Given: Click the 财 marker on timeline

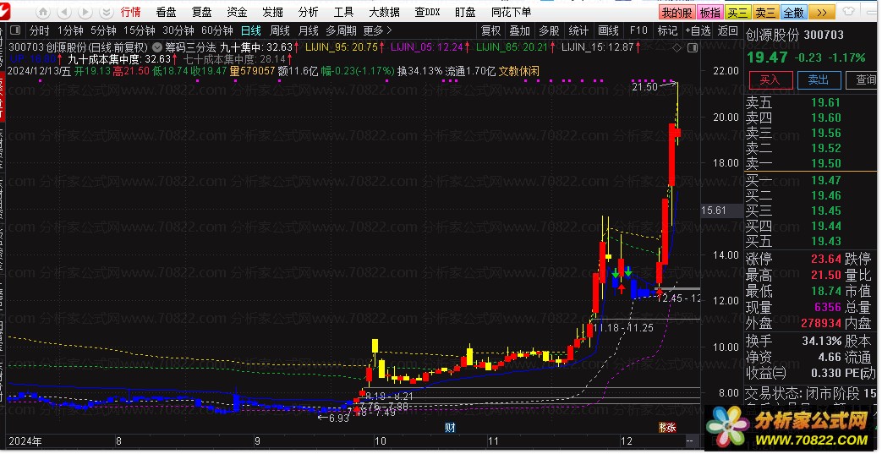Looking at the screenshot, I should coord(450,428).
